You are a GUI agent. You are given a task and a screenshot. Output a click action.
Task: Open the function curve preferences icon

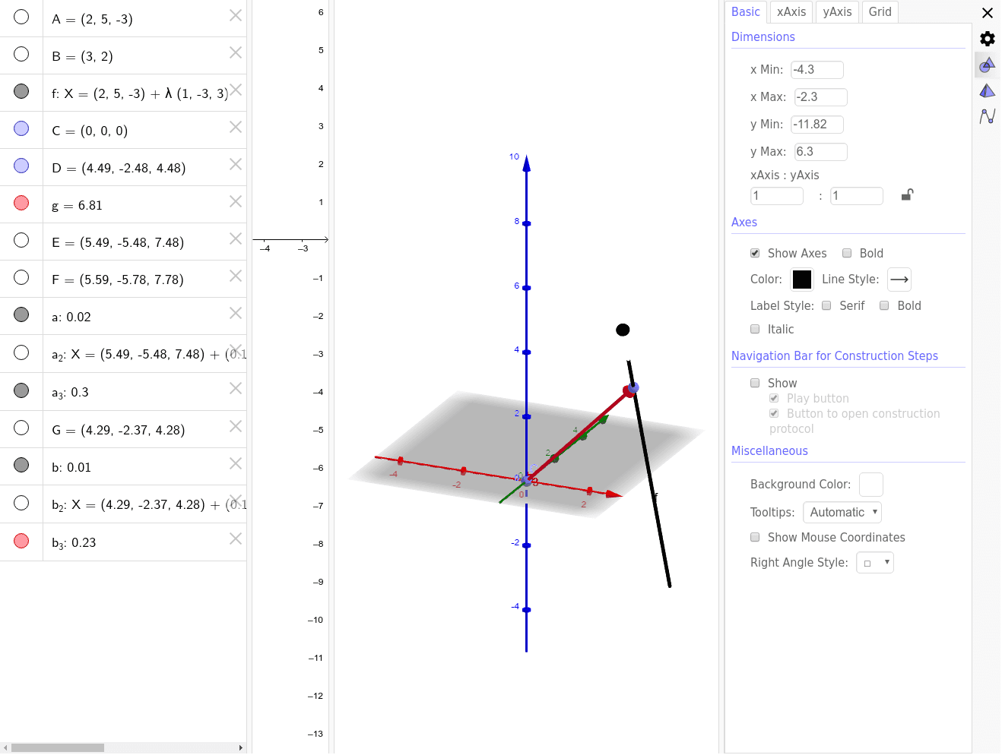tap(987, 116)
